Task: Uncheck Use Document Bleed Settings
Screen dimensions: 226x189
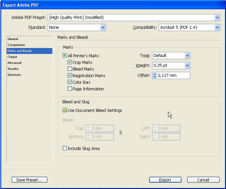Action: 65,110
